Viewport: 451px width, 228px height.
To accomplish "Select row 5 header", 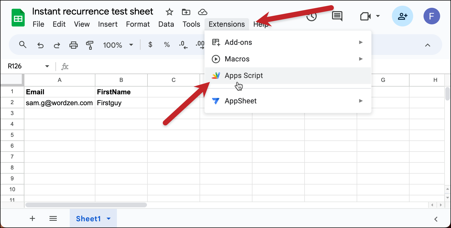I will point(12,135).
